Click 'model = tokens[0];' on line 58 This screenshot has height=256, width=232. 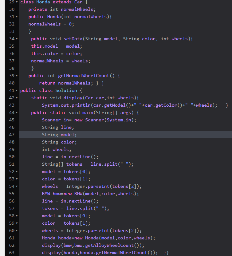(66, 216)
